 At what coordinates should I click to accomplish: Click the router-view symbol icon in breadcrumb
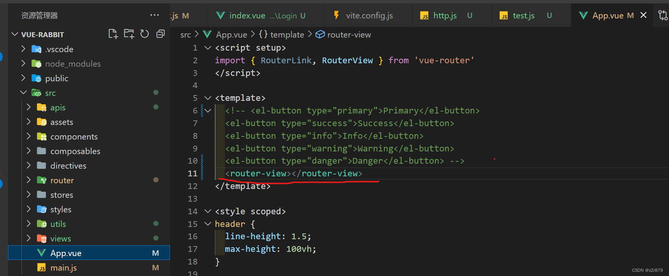coord(320,34)
